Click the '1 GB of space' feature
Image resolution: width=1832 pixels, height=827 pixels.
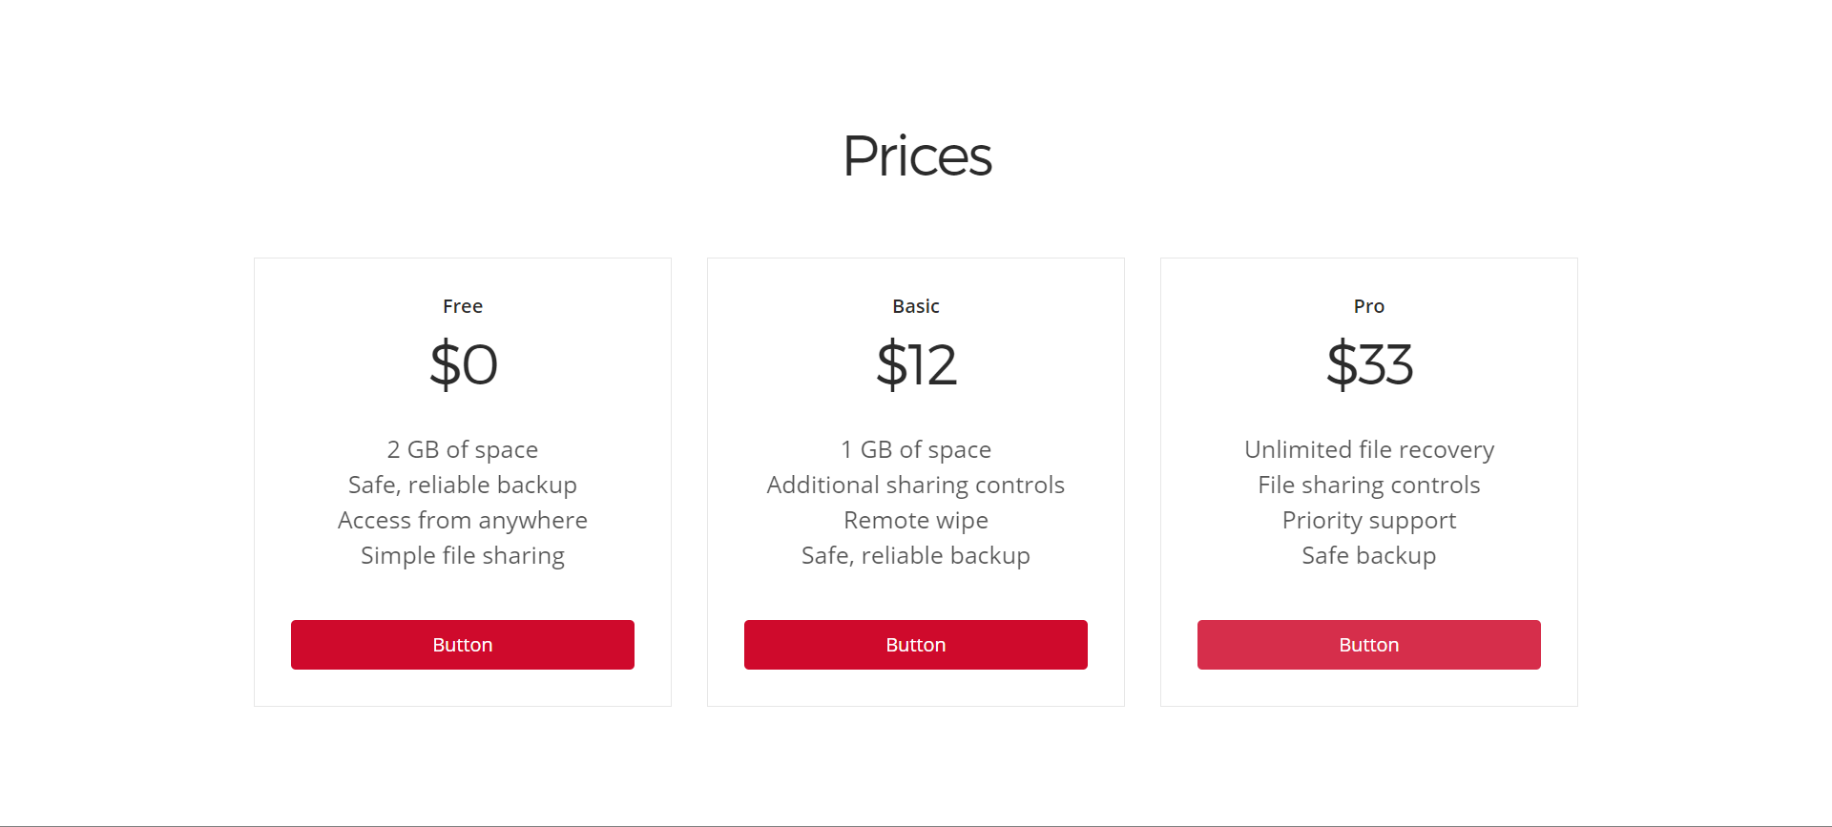click(916, 449)
